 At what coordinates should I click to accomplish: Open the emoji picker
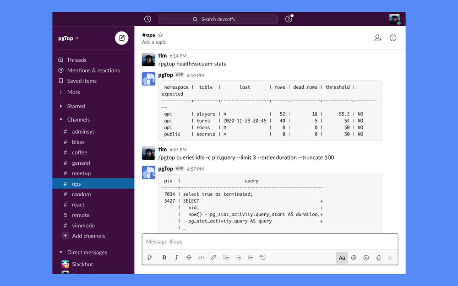pyautogui.click(x=366, y=258)
